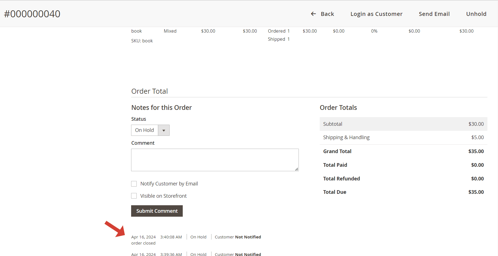
Task: Click the comment box resize handle
Action: pos(297,169)
